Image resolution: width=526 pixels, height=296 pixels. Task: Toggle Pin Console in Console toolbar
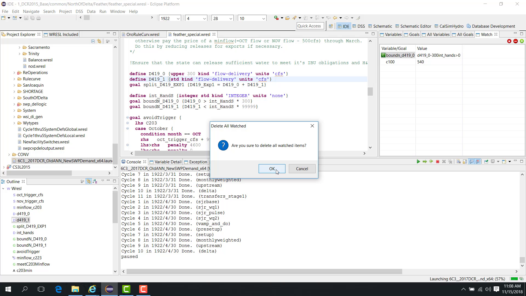coord(486,161)
